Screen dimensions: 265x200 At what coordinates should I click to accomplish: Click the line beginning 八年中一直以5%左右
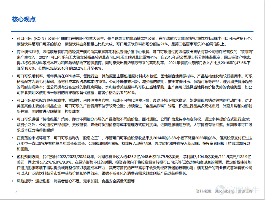click(x=133, y=144)
